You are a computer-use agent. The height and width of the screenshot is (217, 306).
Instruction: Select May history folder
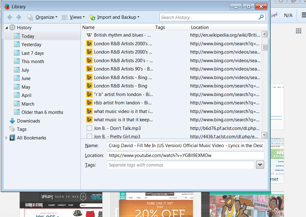click(x=42, y=87)
